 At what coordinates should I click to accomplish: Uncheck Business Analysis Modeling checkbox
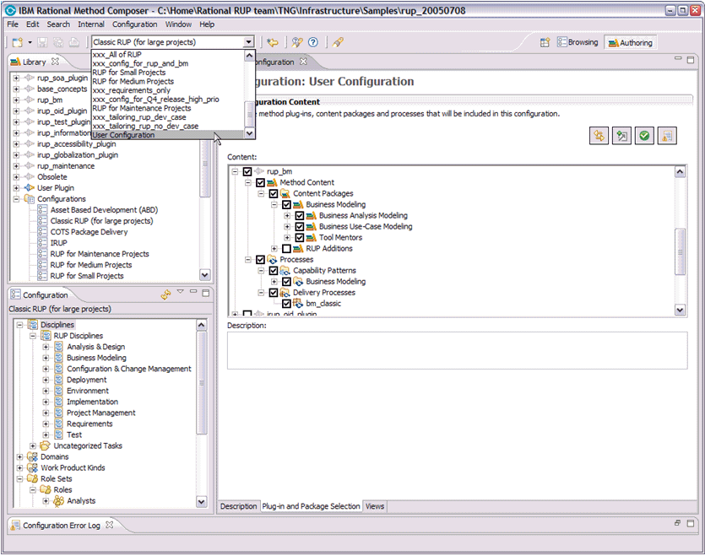(300, 216)
